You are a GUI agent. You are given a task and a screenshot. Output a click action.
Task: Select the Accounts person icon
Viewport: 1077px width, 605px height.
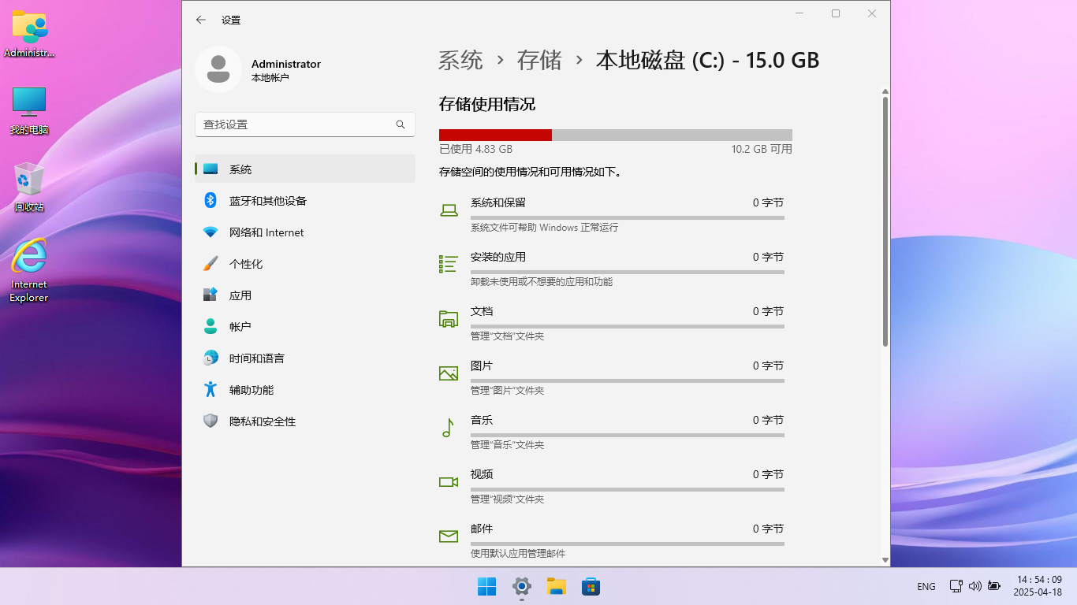(211, 326)
